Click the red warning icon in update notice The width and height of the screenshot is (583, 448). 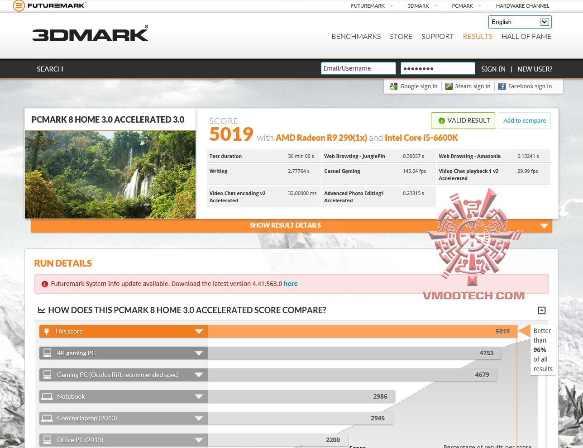point(45,284)
